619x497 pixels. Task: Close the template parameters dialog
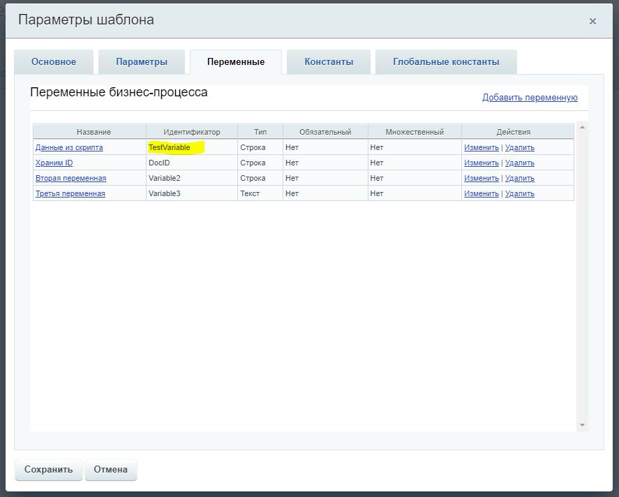pos(592,22)
